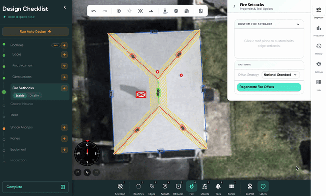The image size is (326, 196).
Task: Open the Co Pilot assistant
Action: pos(250,188)
